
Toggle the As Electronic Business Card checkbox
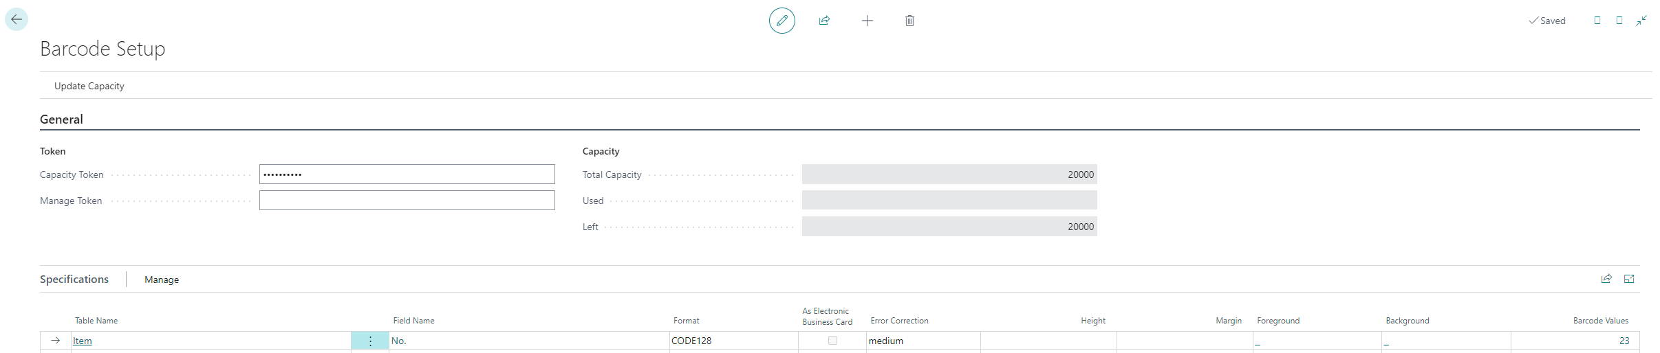pos(832,341)
